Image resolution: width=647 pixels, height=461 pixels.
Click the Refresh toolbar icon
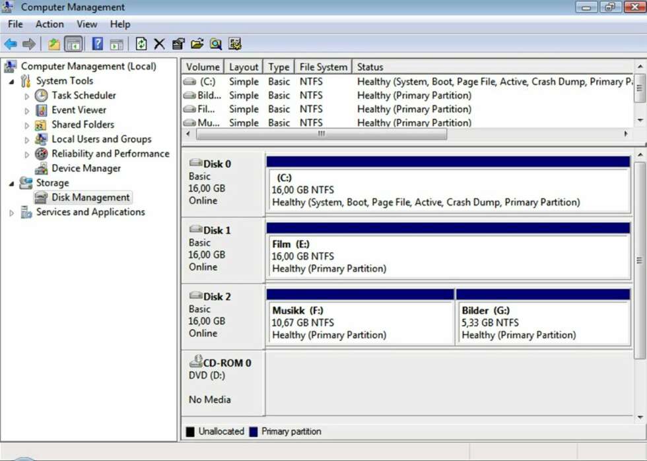141,44
